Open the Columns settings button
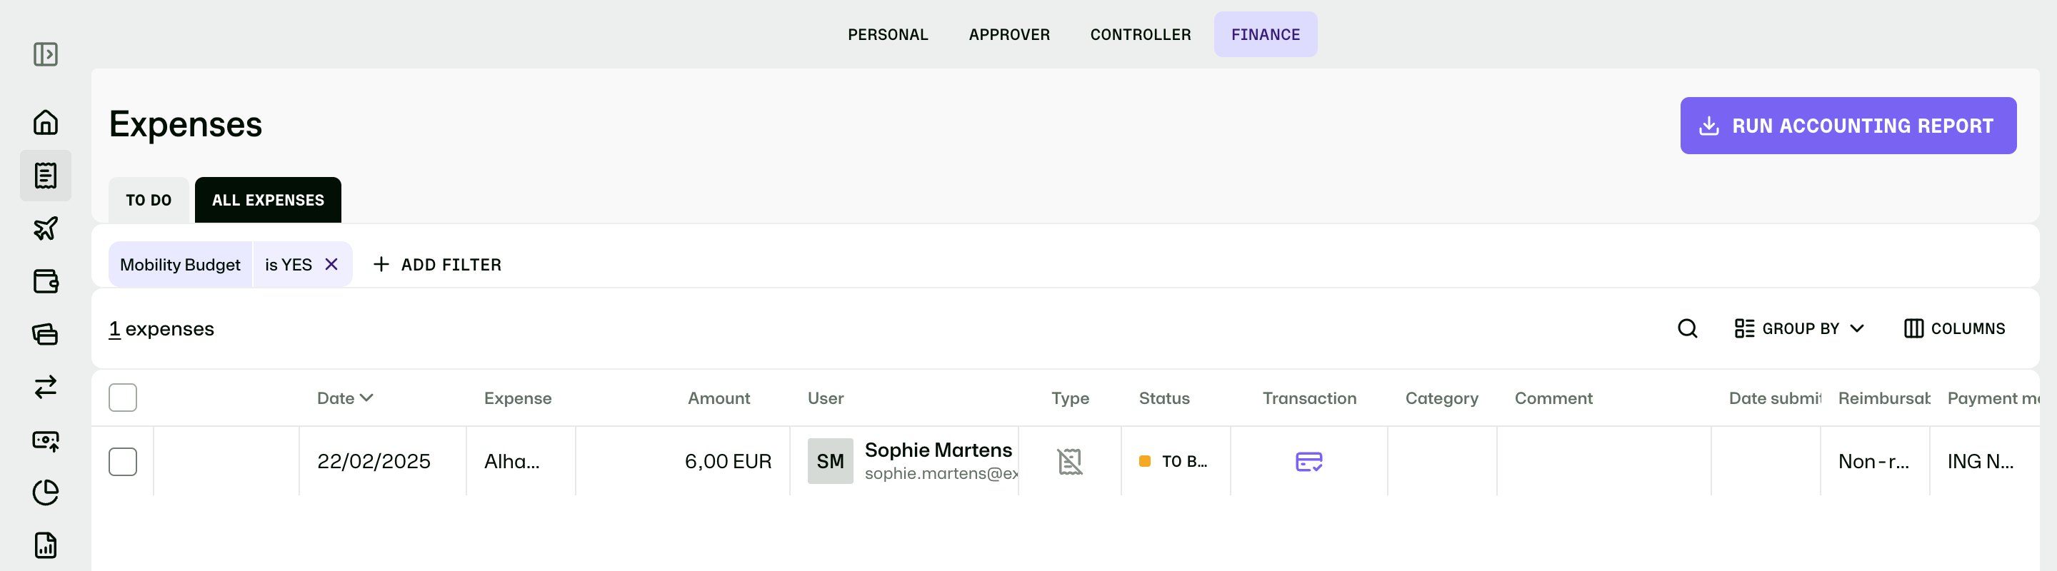This screenshot has width=2057, height=571. (1954, 328)
